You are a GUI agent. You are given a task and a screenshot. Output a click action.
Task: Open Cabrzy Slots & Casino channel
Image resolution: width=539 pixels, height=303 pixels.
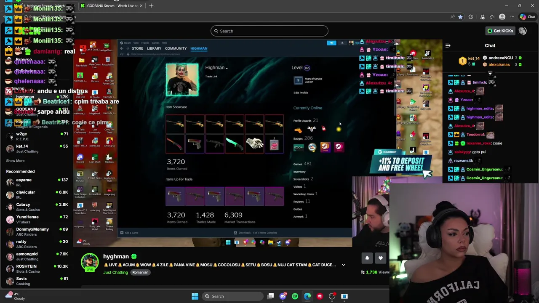pyautogui.click(x=37, y=207)
